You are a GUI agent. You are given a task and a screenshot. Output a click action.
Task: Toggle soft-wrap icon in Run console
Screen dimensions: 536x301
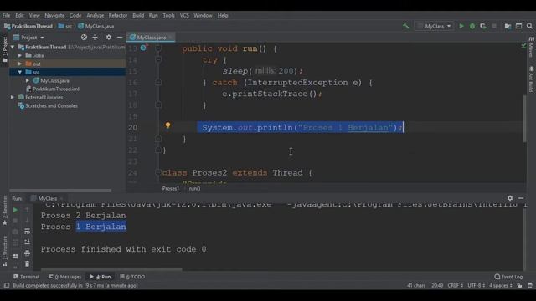28,232
